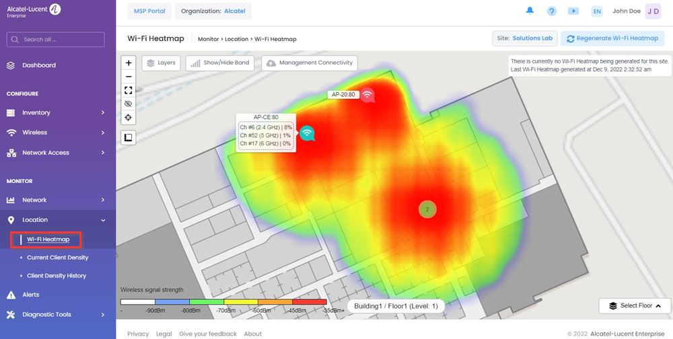Click the Alerts warning triangle icon

pyautogui.click(x=11, y=295)
